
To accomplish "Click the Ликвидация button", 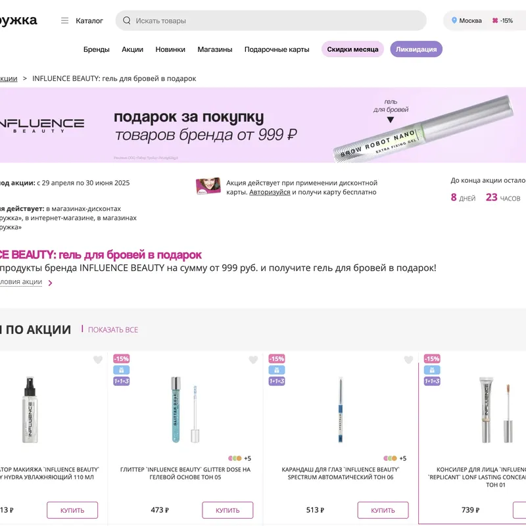I will pyautogui.click(x=416, y=49).
